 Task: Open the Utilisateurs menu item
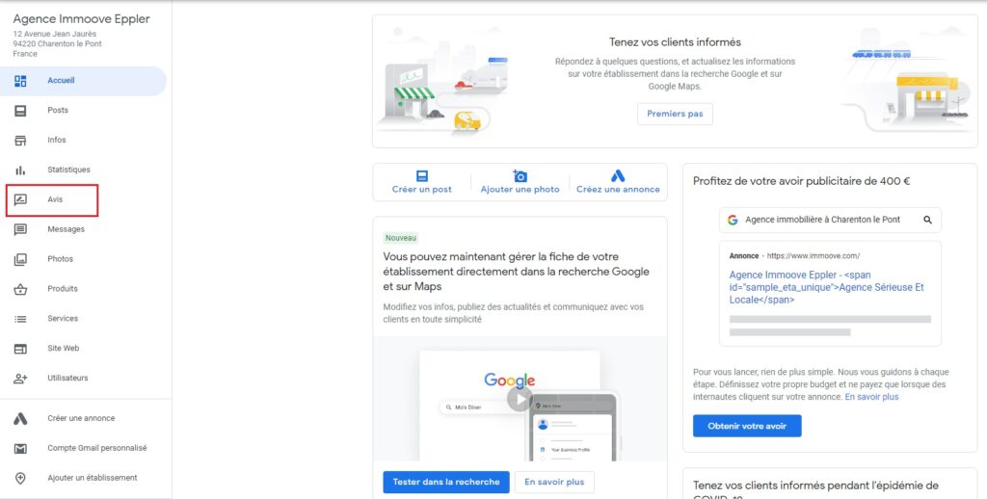pyautogui.click(x=83, y=379)
